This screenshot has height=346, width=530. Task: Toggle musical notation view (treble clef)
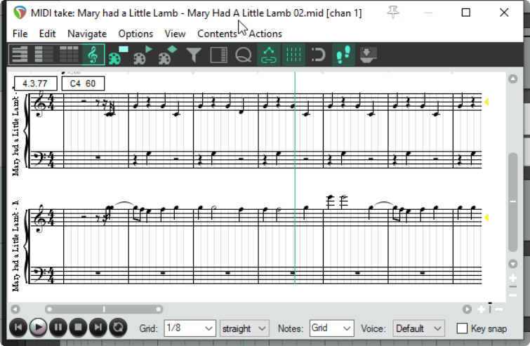coord(93,55)
